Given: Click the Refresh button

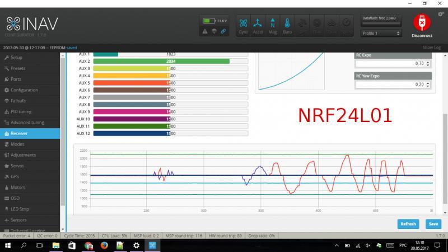Looking at the screenshot, I should tap(408, 224).
